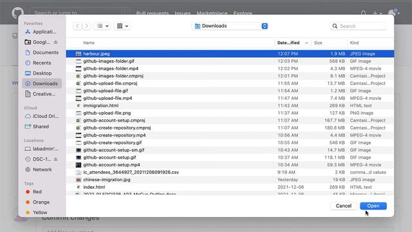Select github-create-repository.mp4 file
Image resolution: width=412 pixels, height=232 pixels.
tap(230, 135)
